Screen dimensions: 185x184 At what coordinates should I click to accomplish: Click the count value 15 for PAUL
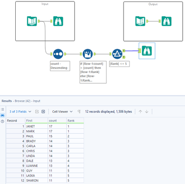pyautogui.click(x=57, y=136)
